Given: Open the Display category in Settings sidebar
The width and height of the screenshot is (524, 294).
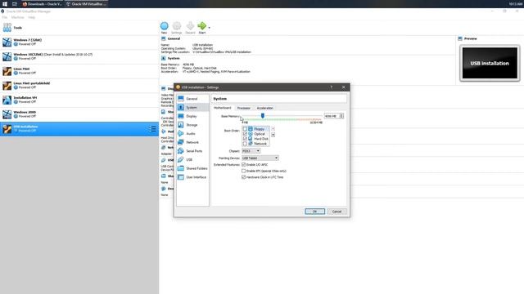Looking at the screenshot, I should 192,116.
